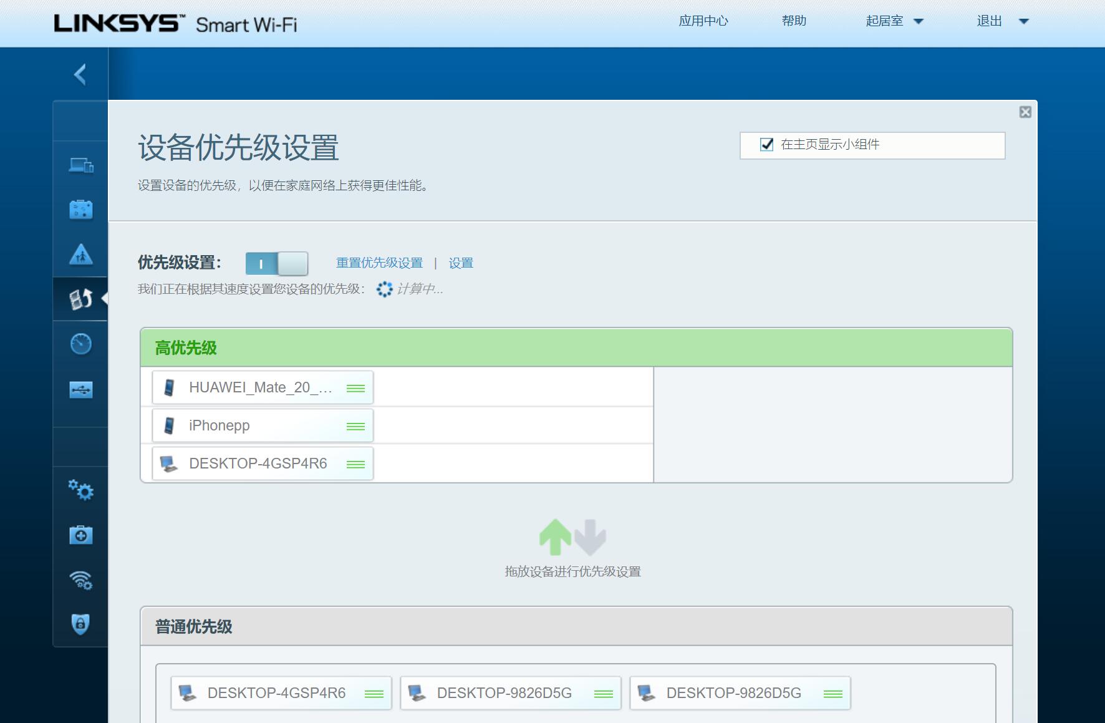Open the security shield icon
The width and height of the screenshot is (1105, 723).
[81, 623]
